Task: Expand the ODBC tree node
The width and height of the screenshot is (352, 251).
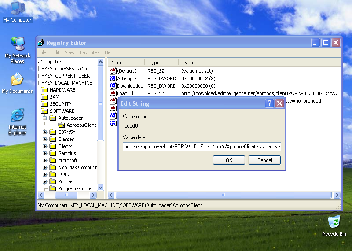Action: tap(45, 174)
